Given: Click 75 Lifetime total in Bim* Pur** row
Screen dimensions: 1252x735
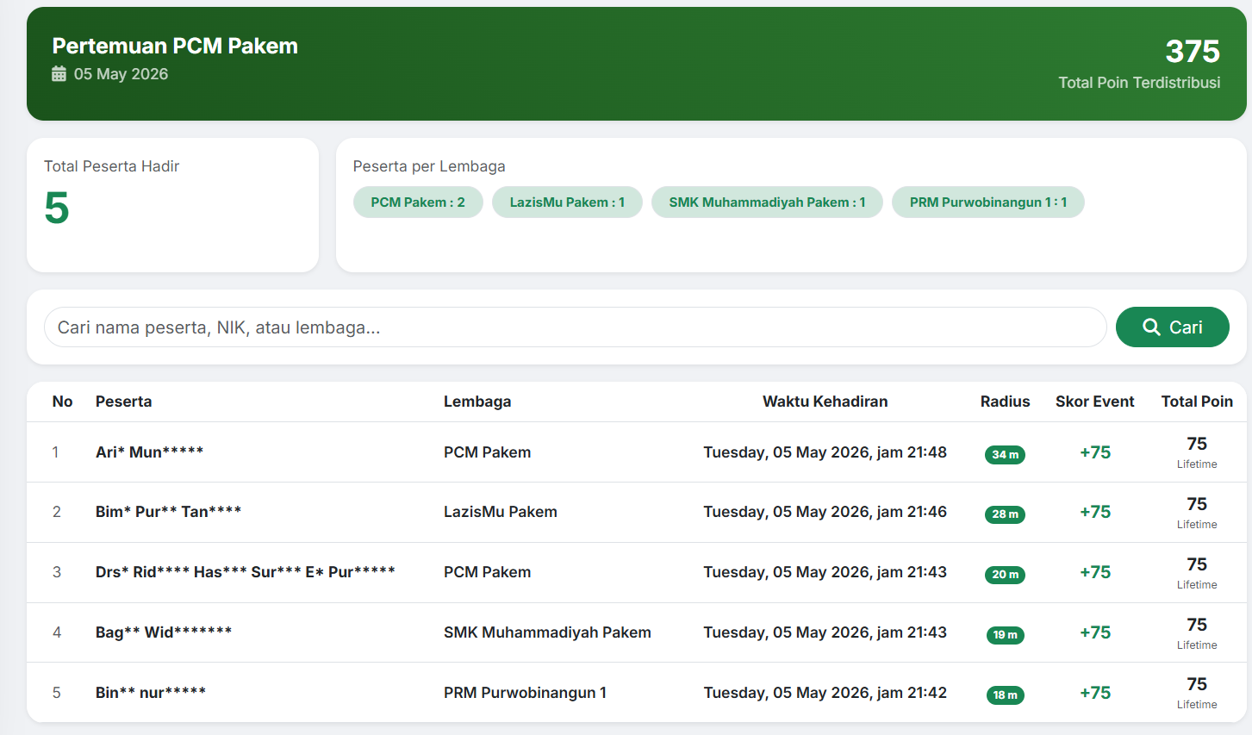Looking at the screenshot, I should point(1197,513).
